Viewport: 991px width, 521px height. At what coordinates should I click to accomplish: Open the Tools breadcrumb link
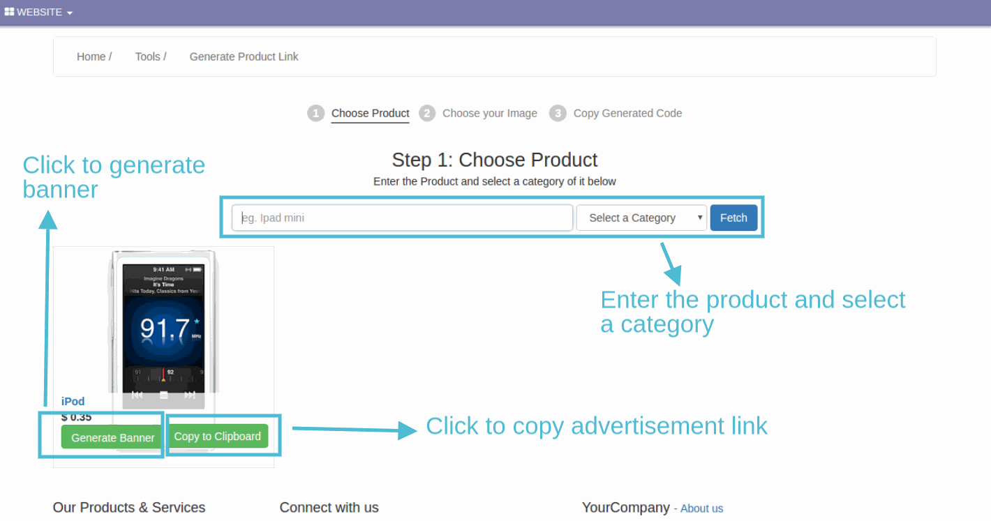click(x=147, y=56)
